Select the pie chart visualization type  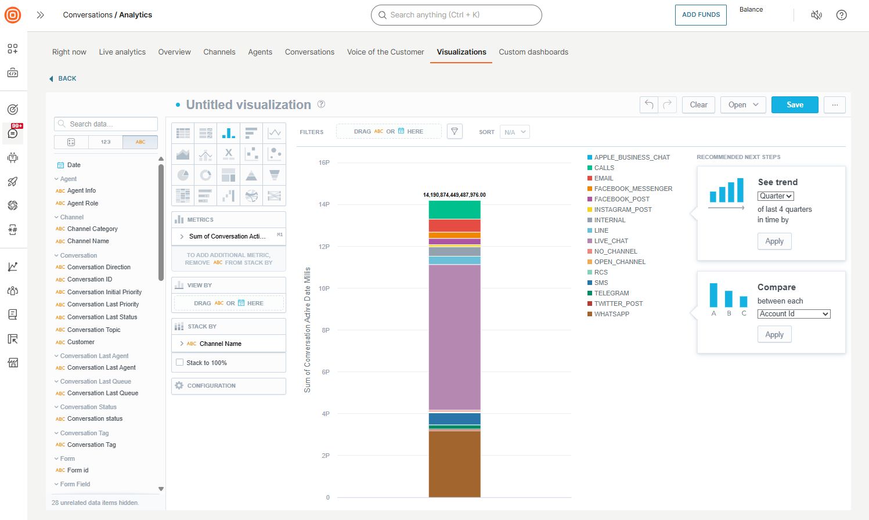(x=183, y=175)
